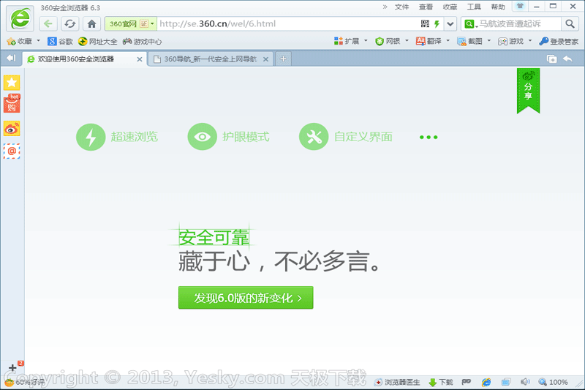Click the 100% zoom level control
585x390 pixels.
click(x=554, y=382)
